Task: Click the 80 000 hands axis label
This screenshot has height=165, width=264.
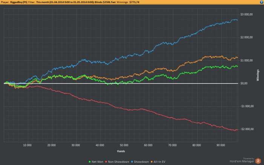Action: (196, 145)
